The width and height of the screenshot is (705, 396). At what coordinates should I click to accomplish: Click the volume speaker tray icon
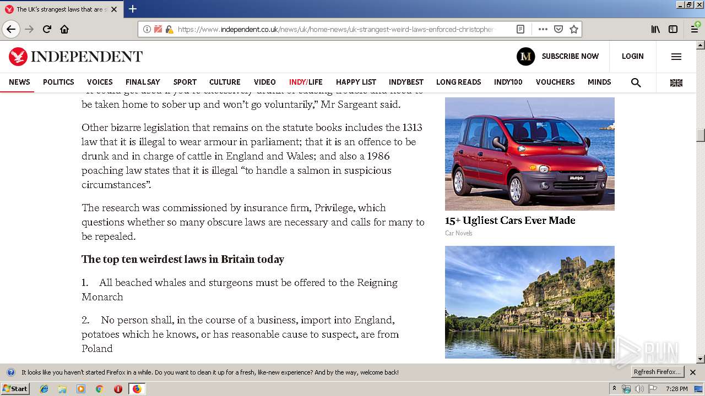pyautogui.click(x=639, y=389)
